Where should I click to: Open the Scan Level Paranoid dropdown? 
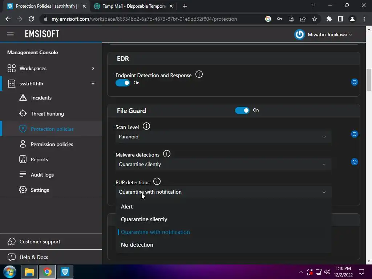tap(223, 137)
